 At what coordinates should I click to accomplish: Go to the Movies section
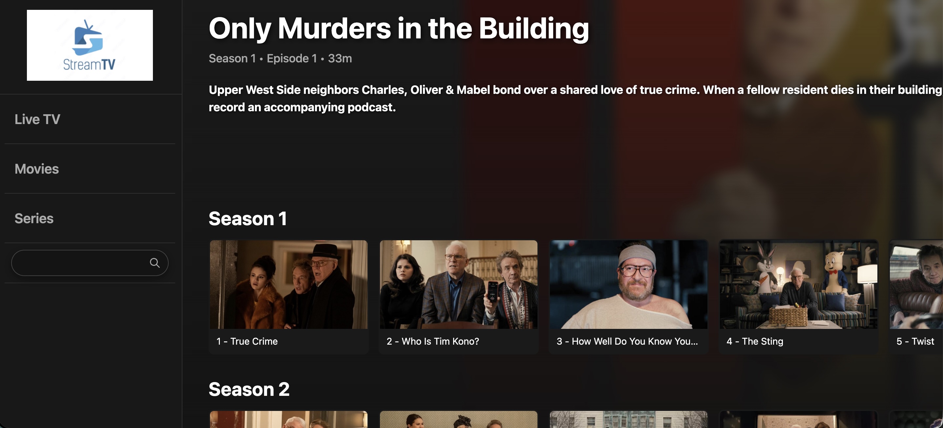point(37,169)
